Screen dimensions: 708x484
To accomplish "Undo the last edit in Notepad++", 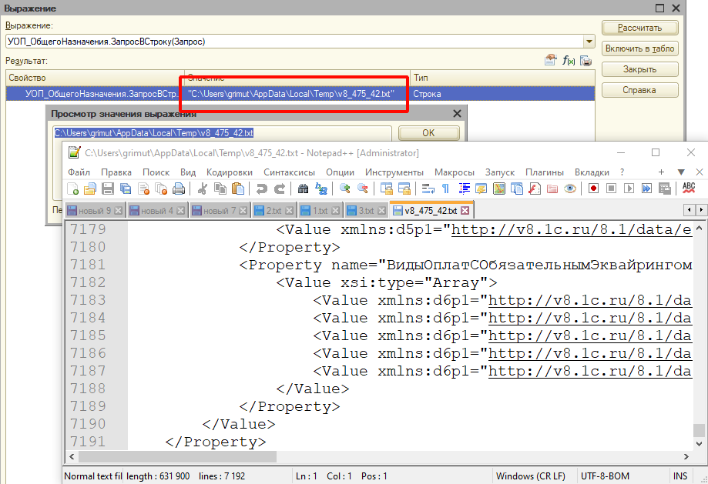I will tap(261, 188).
